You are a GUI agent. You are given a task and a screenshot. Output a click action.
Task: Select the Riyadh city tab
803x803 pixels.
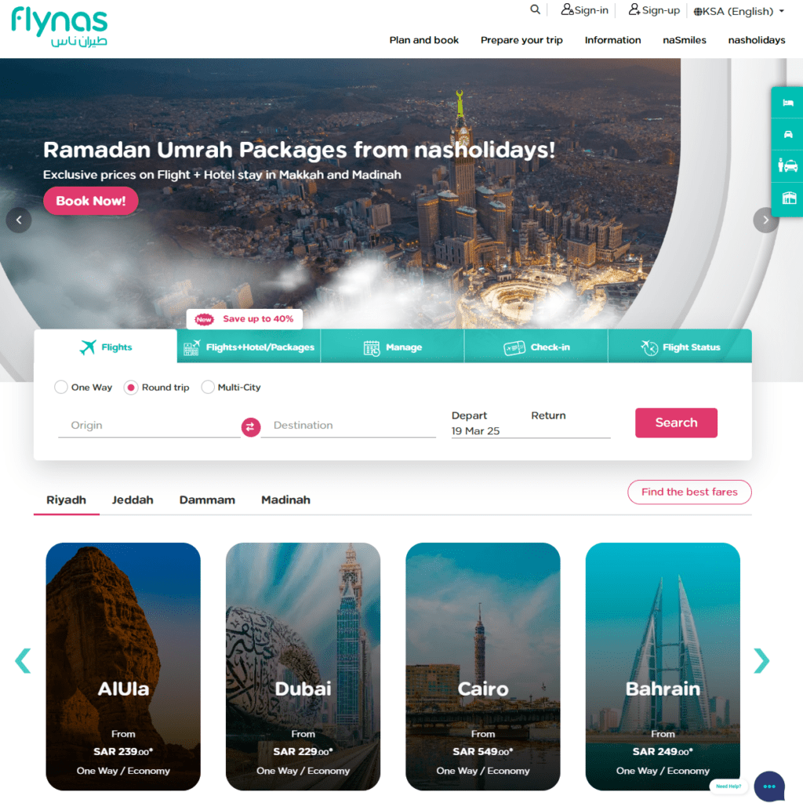pyautogui.click(x=66, y=500)
